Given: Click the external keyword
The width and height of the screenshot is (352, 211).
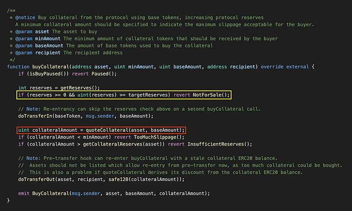Looking at the screenshot, I should 298,67.
